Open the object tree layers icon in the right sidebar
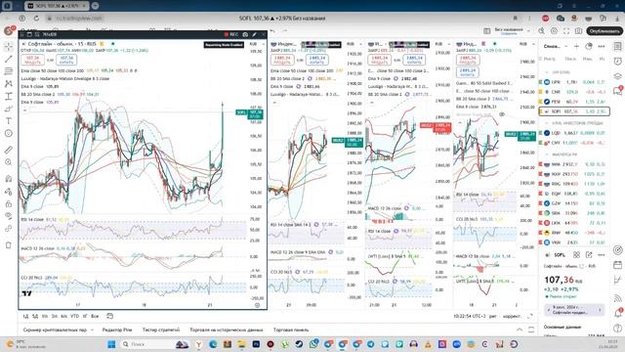625x352 pixels. 617,76
